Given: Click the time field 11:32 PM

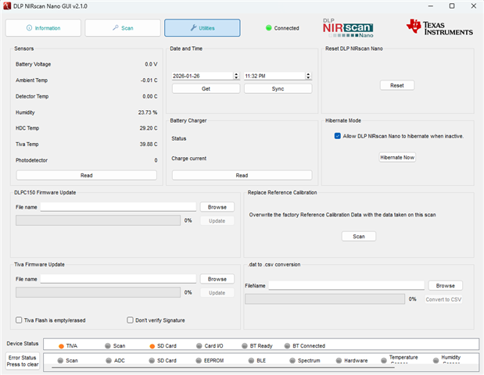Looking at the screenshot, I should coord(274,76).
